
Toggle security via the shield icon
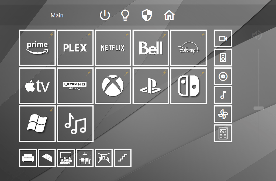146,15
